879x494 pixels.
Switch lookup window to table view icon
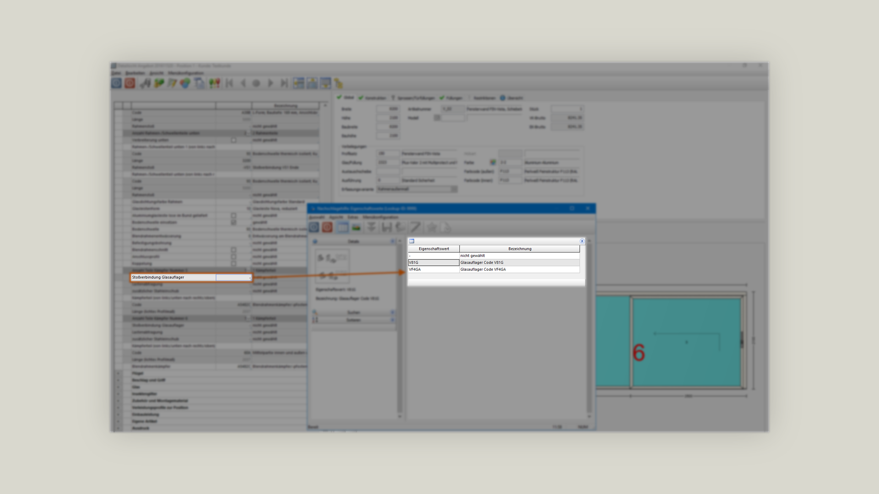pos(342,227)
